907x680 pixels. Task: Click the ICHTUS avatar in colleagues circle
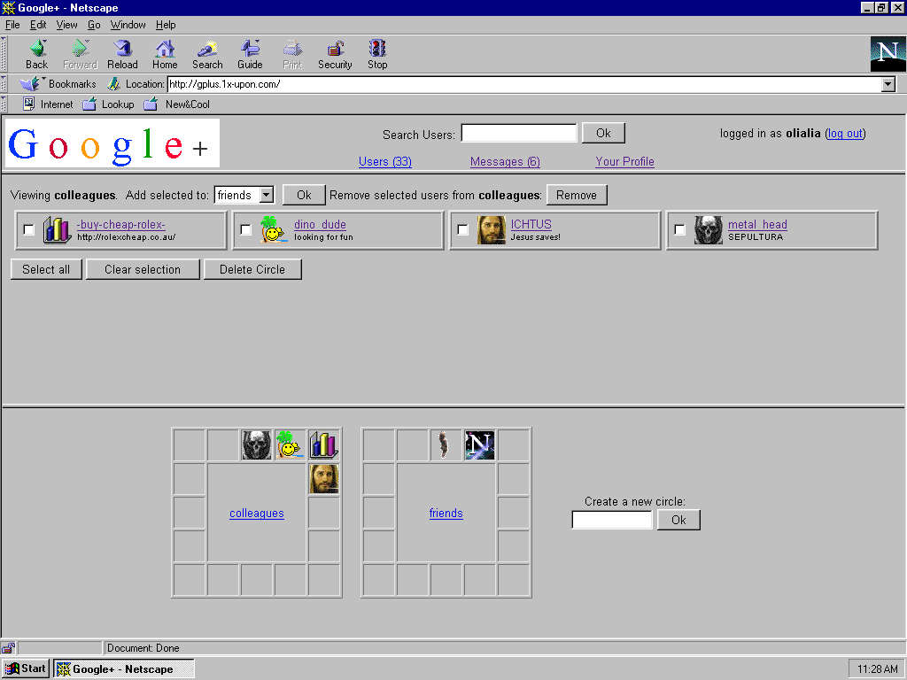pyautogui.click(x=324, y=479)
